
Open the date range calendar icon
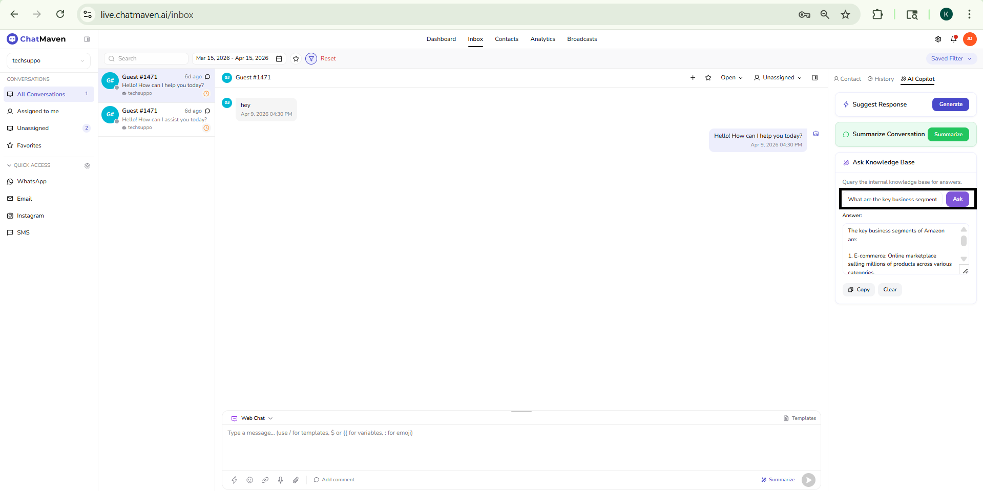(x=279, y=58)
